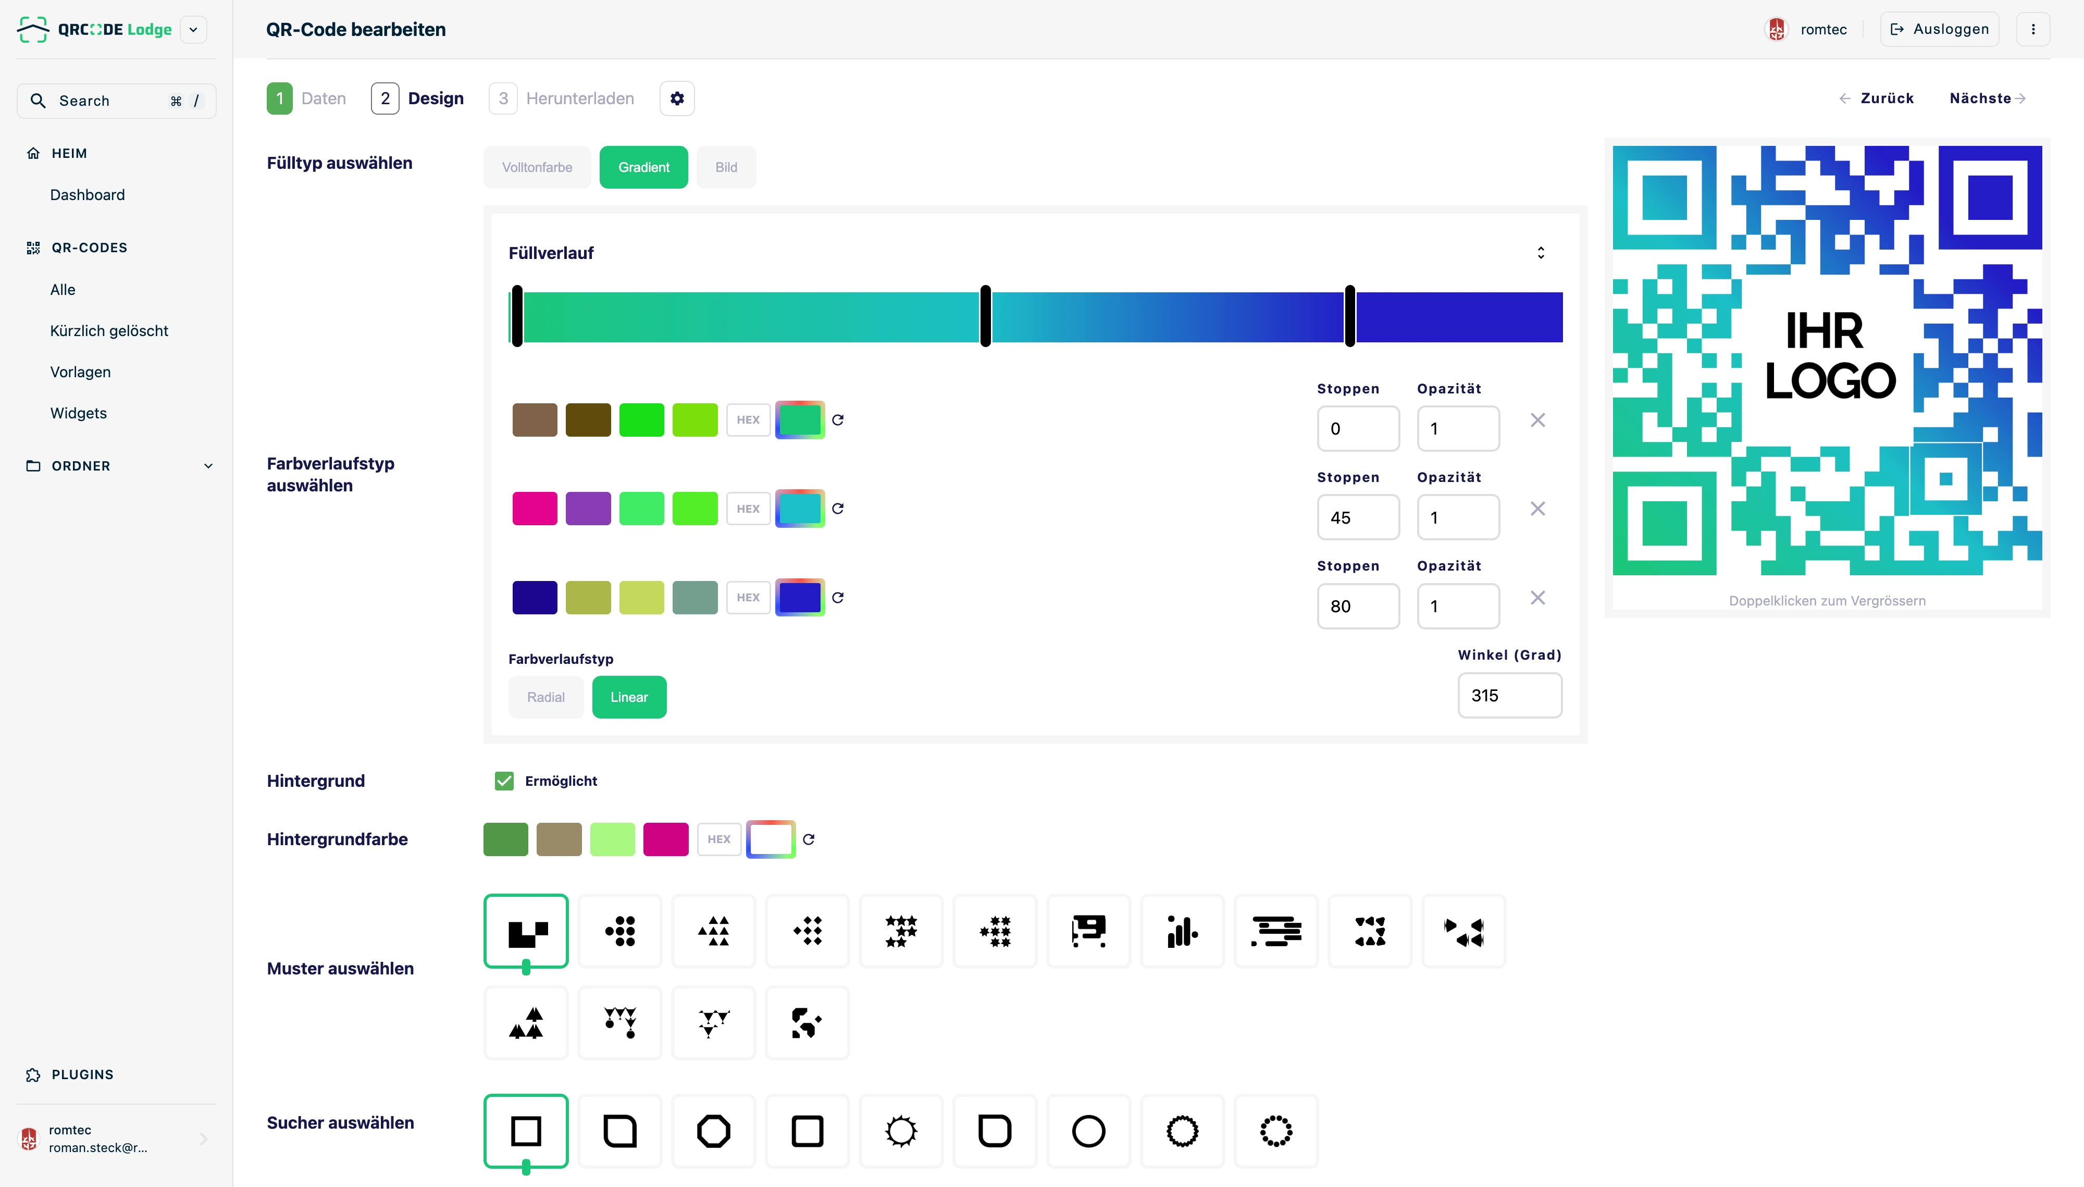
Task: Select the stars pattern
Action: pos(901,931)
